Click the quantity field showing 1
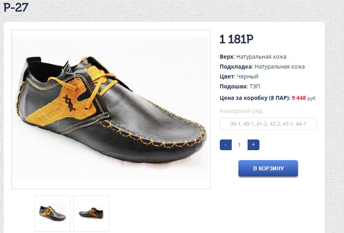The height and width of the screenshot is (233, 344). pos(239,145)
